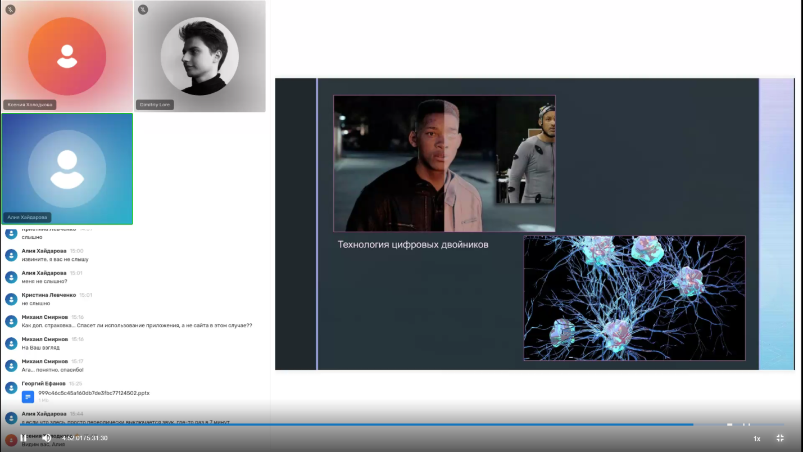Click the 15:17 message timestamp
Screen dimensions: 803x452
[78, 361]
